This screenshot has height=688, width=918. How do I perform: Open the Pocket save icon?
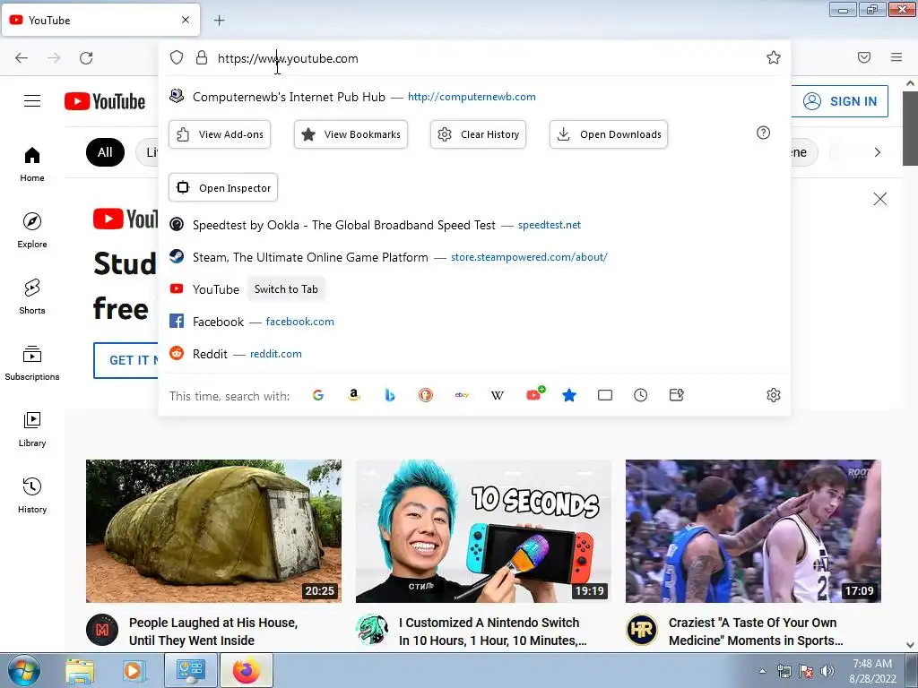(864, 57)
